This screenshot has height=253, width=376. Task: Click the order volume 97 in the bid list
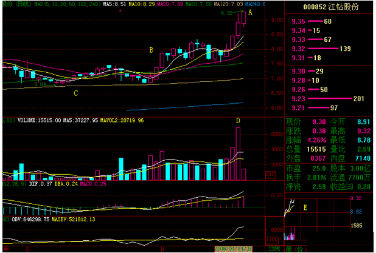click(x=334, y=107)
